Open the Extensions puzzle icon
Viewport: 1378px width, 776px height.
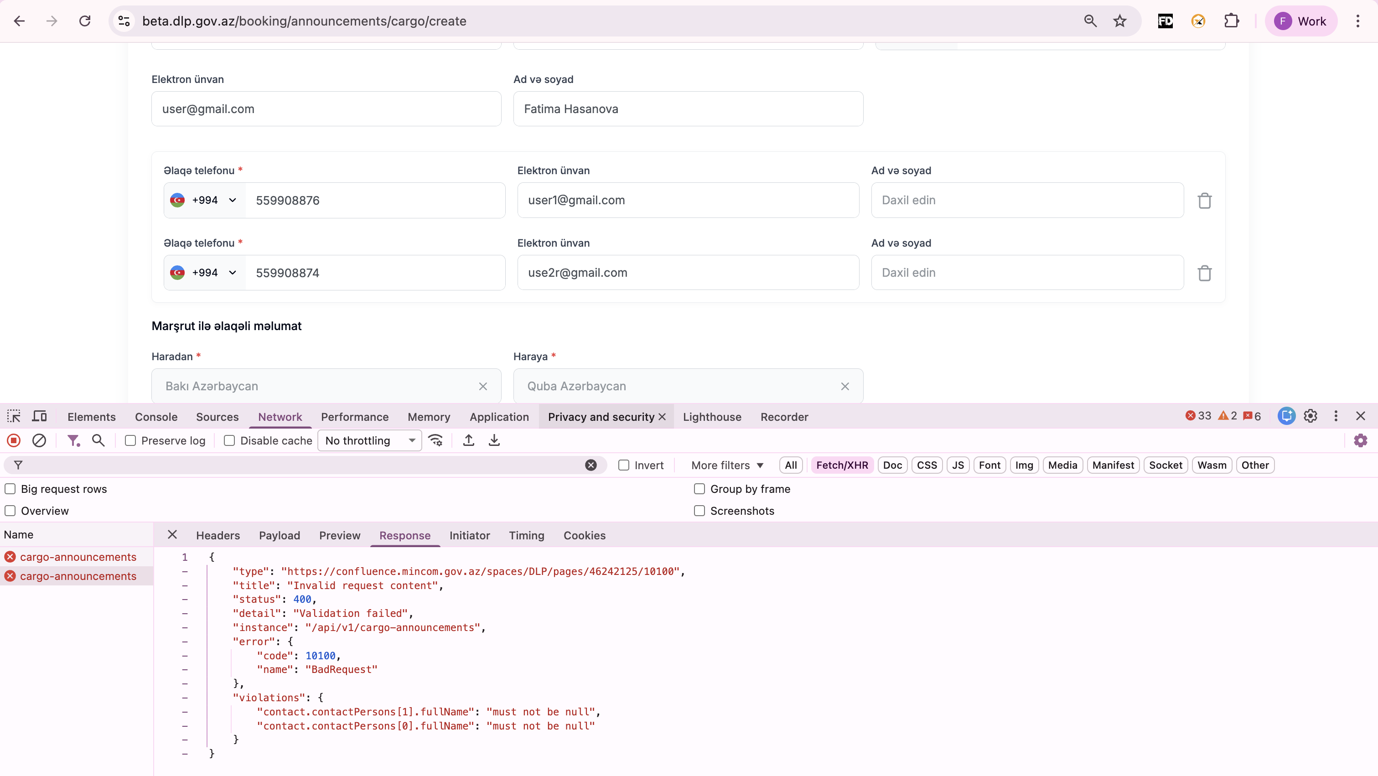(x=1232, y=21)
